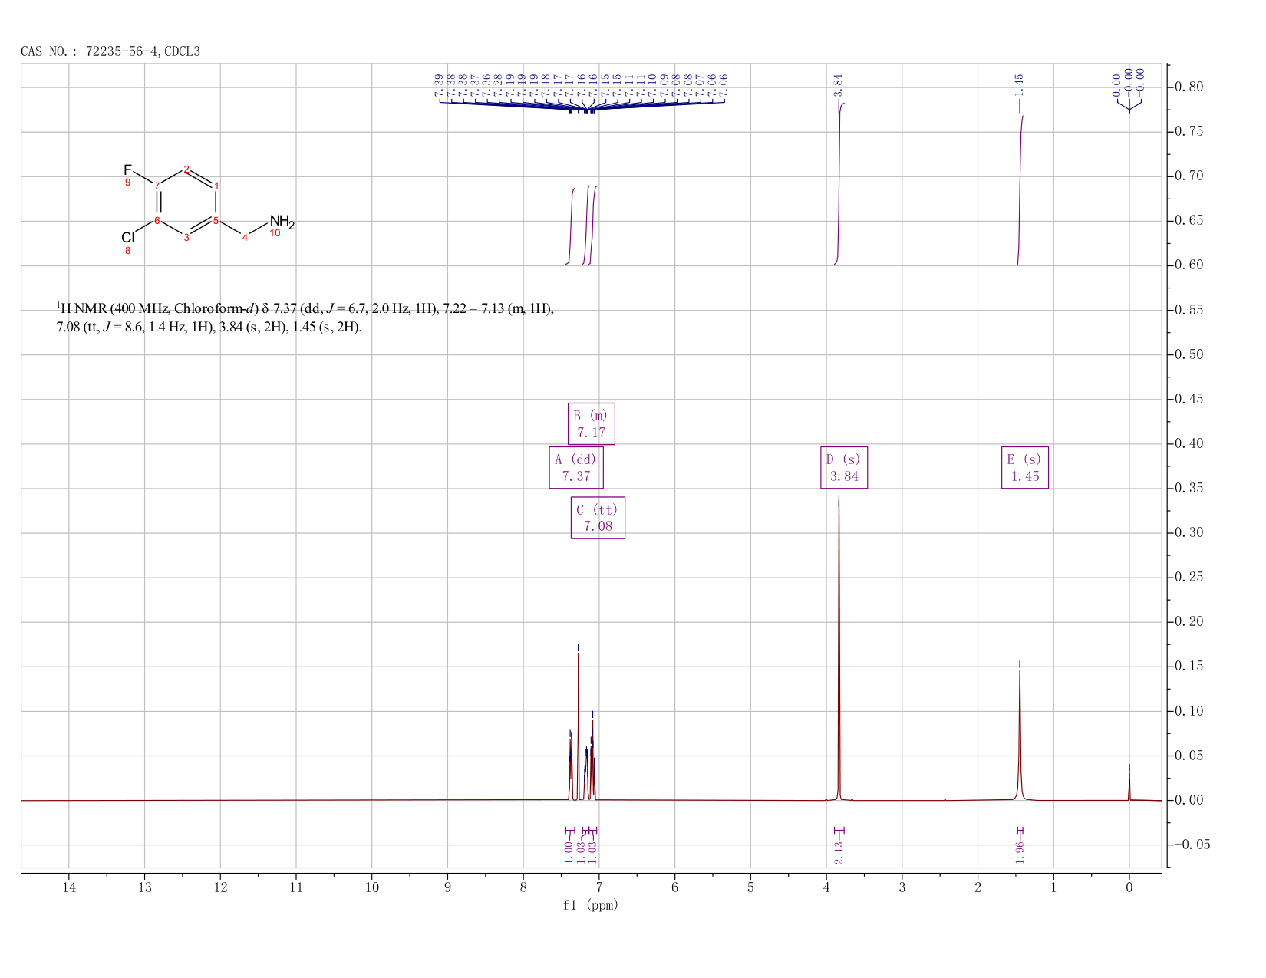Select the C (tt) 7.08 multiplet box
1266x978 pixels.
coord(598,518)
